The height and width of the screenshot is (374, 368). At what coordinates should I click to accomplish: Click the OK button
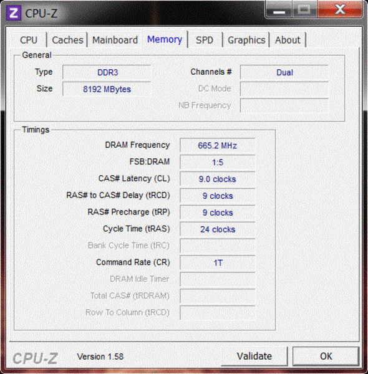326,356
